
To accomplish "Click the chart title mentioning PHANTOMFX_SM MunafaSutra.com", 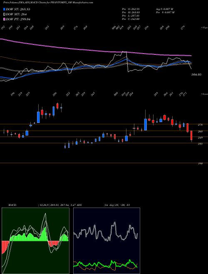I will (x=48, y=2).
